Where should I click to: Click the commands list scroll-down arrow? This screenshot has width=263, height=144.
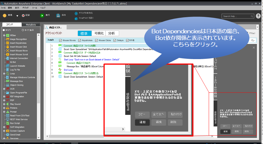pos(39,137)
